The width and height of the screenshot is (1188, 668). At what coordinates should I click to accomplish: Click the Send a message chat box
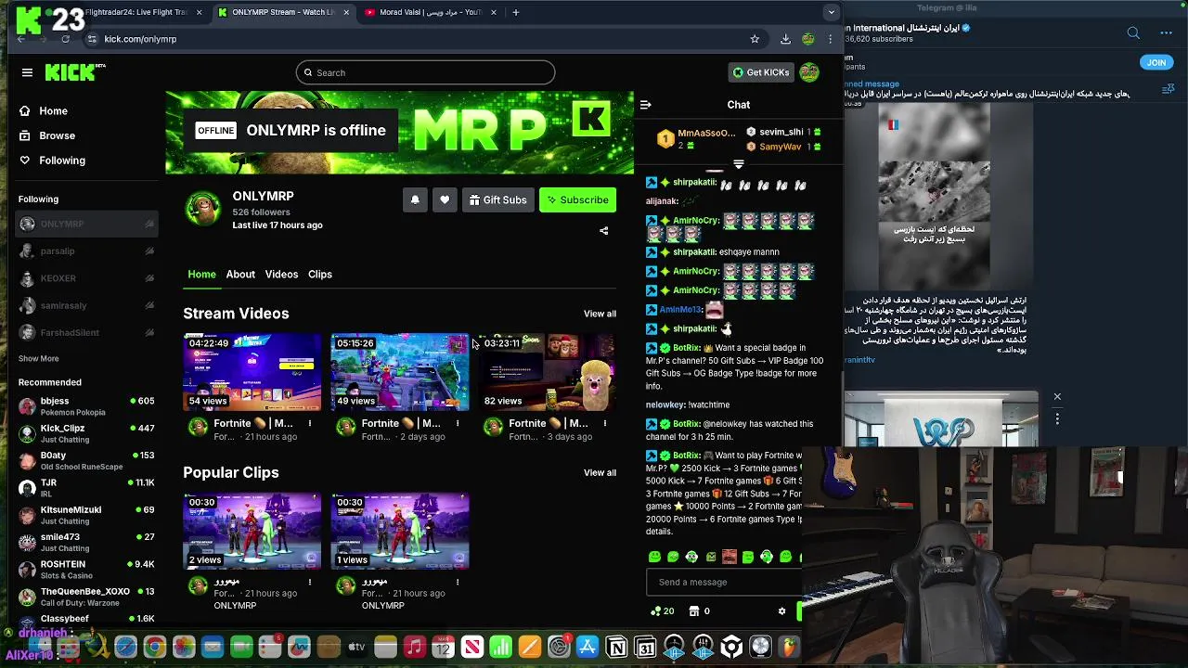(724, 582)
